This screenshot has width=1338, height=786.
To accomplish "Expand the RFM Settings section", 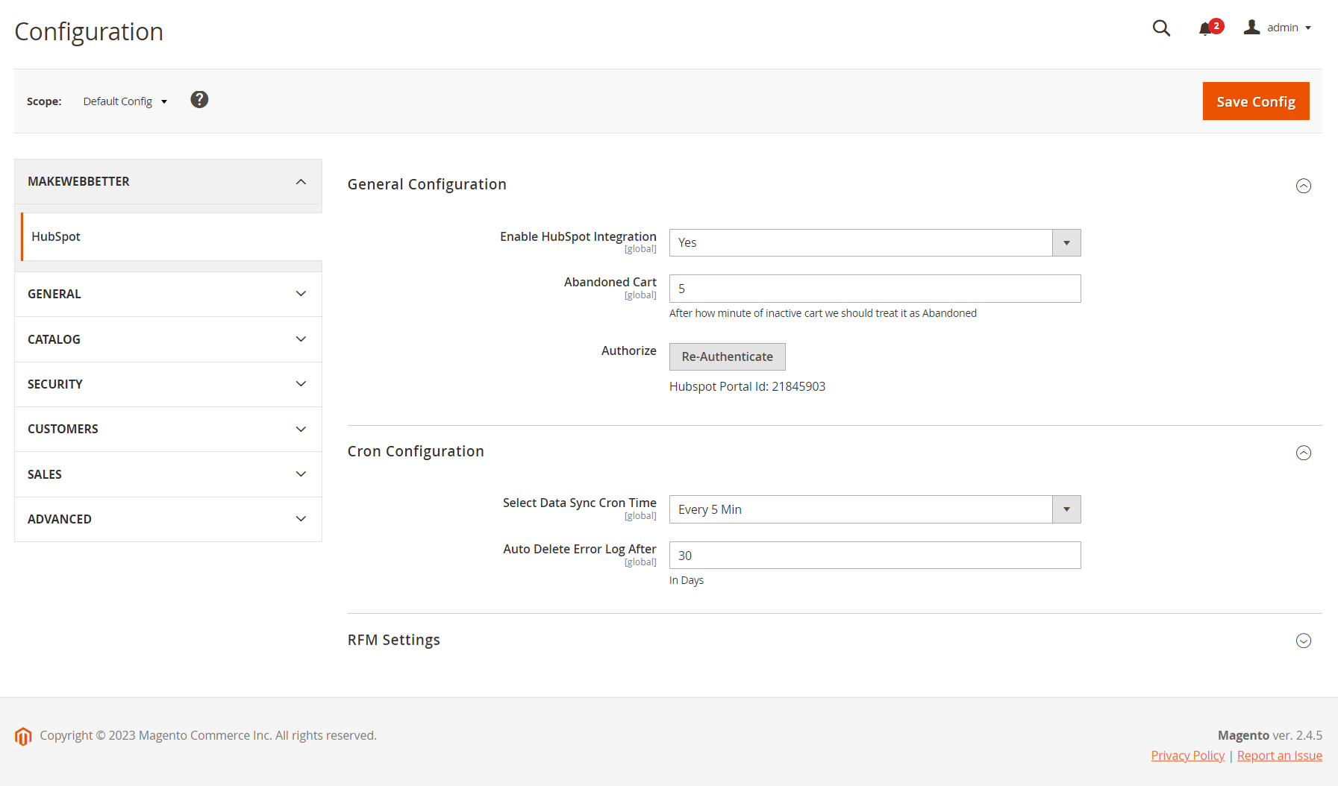I will point(1303,641).
